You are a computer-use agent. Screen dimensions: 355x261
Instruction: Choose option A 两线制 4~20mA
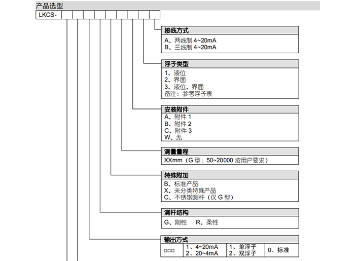click(190, 40)
